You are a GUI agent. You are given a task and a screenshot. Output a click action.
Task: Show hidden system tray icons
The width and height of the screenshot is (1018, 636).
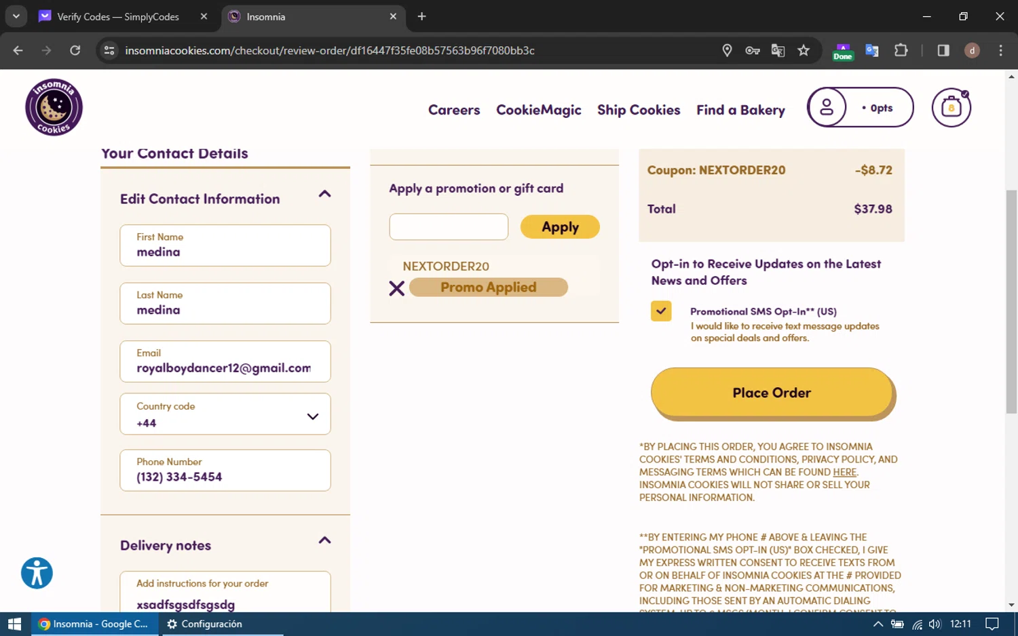point(878,624)
